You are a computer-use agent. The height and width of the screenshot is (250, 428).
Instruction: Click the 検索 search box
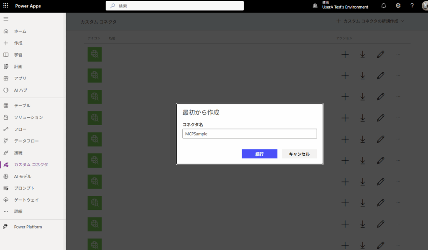click(x=175, y=6)
